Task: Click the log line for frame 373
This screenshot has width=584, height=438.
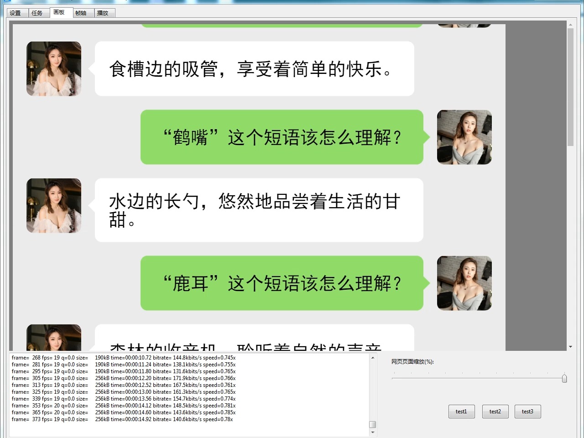Action: tap(122, 419)
